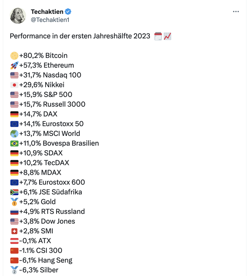Click the South Africa flag beside JSE
249x276 pixels.
point(14,192)
